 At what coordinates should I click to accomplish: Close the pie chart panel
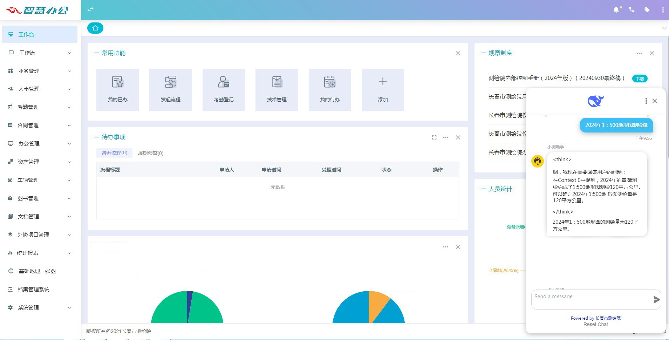[458, 247]
